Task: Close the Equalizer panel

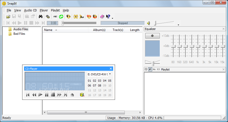Action: point(224,29)
